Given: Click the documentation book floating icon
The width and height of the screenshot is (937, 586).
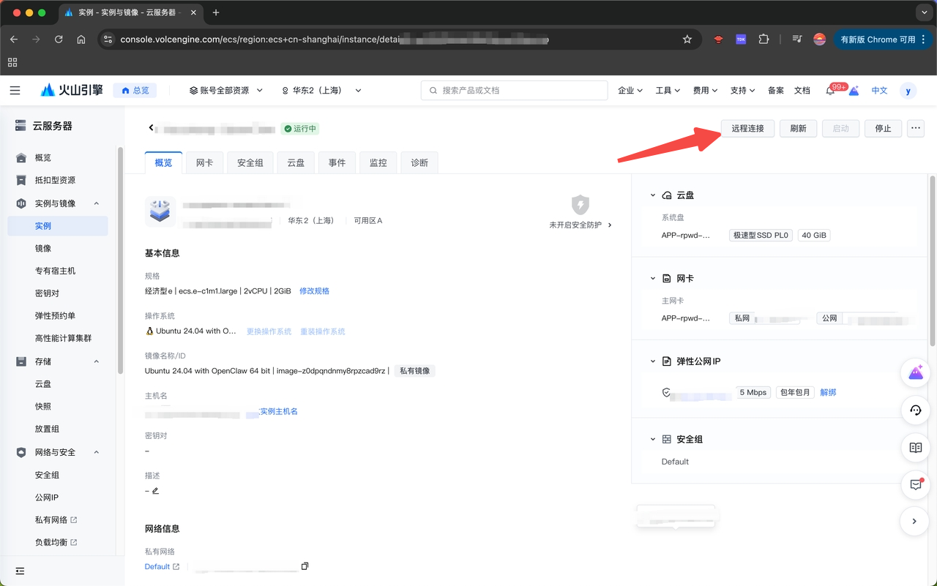Looking at the screenshot, I should [915, 448].
